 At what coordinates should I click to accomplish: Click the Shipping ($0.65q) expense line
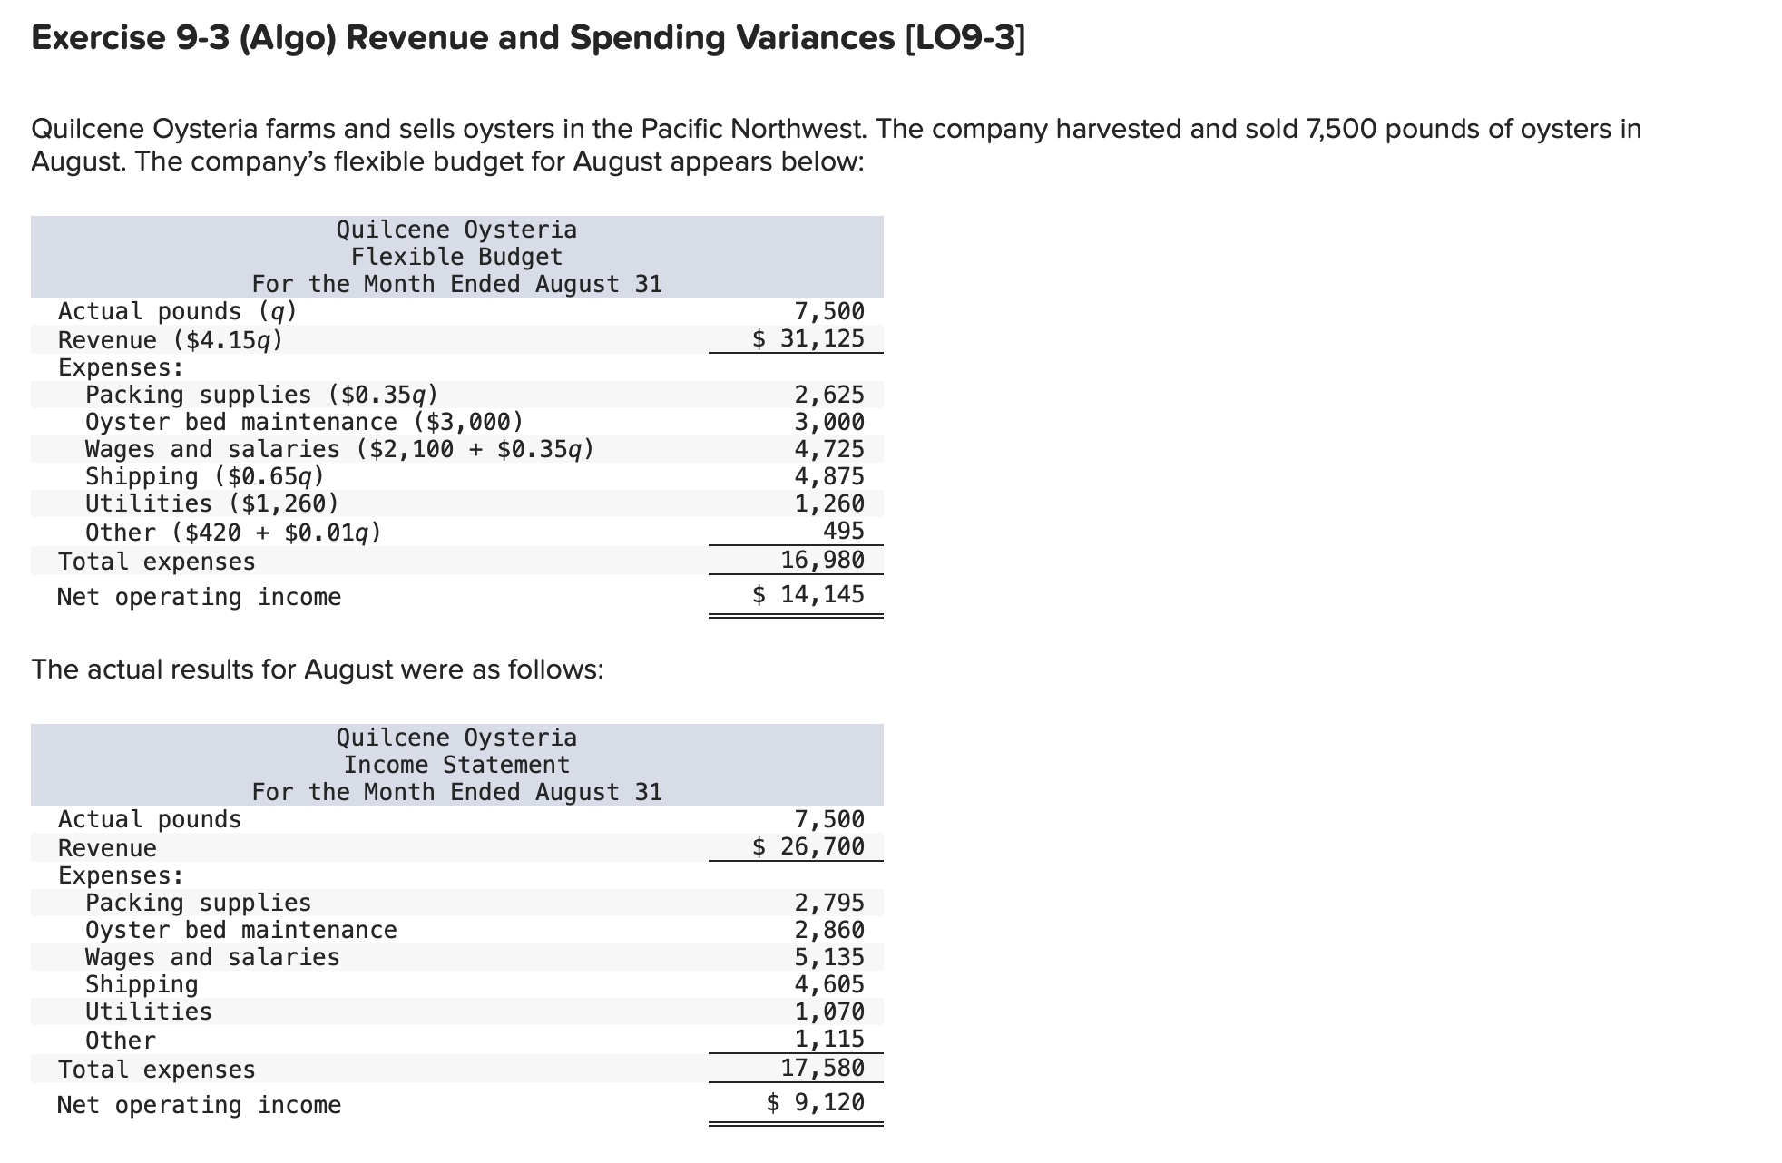[x=206, y=476]
